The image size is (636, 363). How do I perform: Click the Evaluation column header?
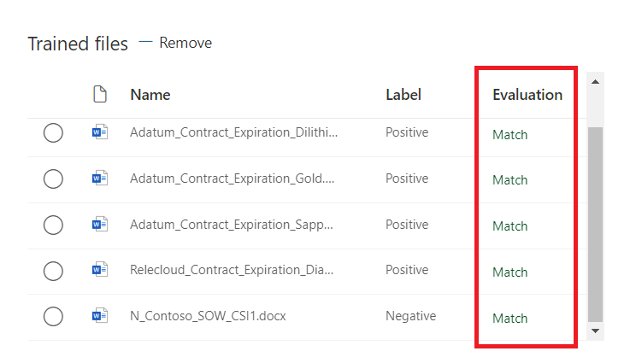tap(527, 95)
